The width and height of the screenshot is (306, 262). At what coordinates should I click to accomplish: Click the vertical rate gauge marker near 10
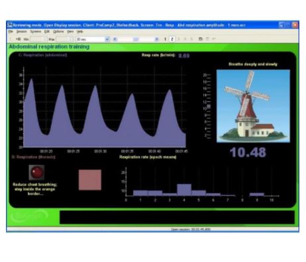coord(209,107)
